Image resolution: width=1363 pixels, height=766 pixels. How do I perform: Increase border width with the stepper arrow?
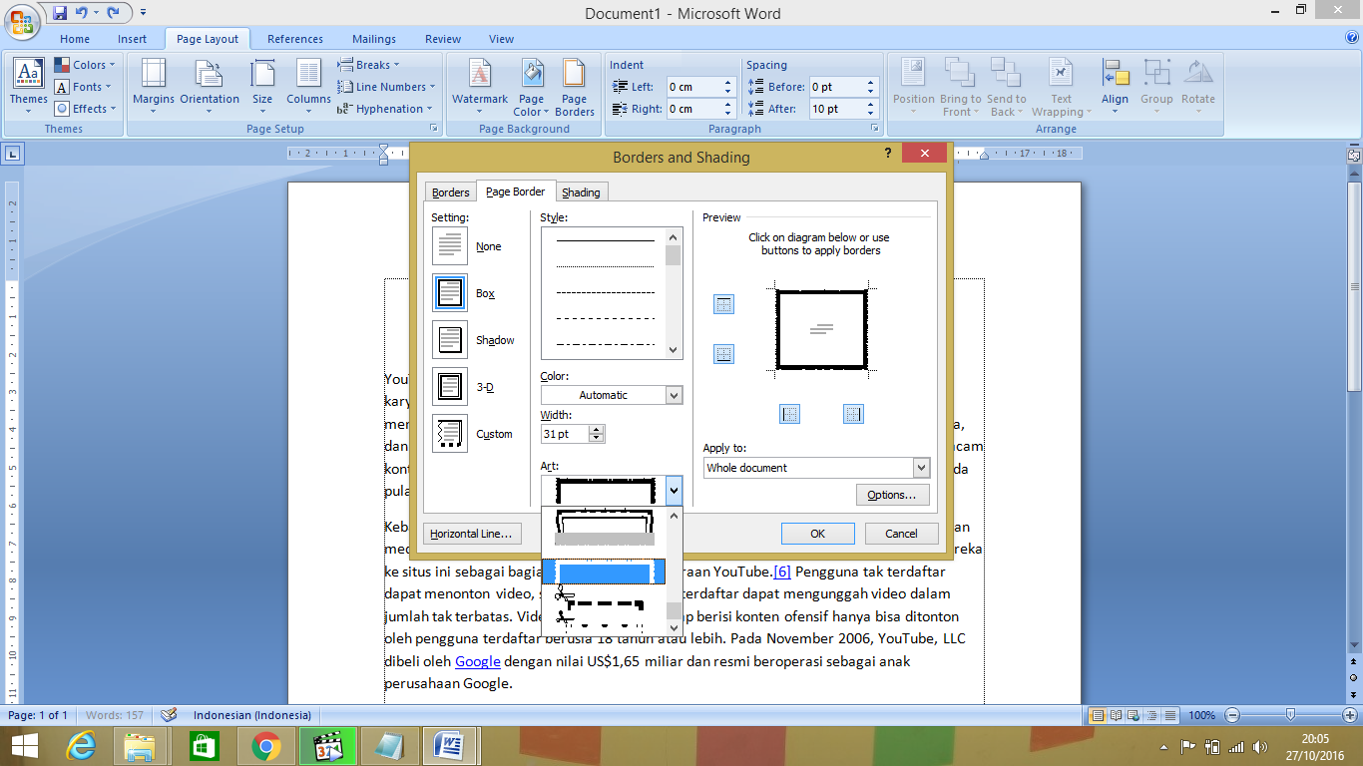(596, 428)
